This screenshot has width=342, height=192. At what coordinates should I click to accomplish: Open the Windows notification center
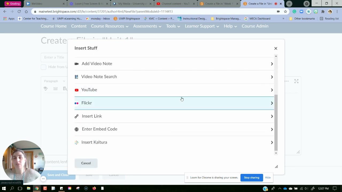click(335, 189)
